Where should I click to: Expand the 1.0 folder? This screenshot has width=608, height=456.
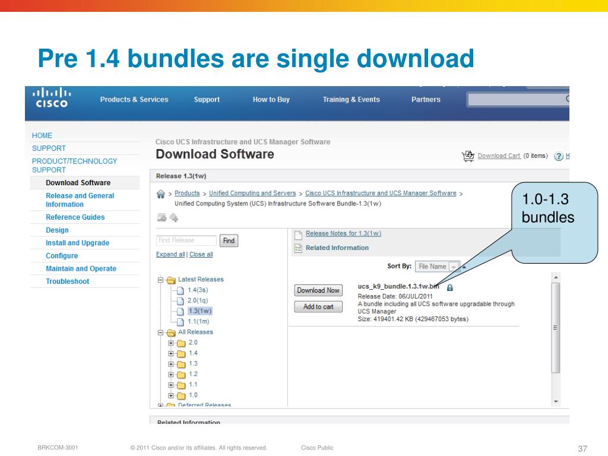tap(171, 395)
